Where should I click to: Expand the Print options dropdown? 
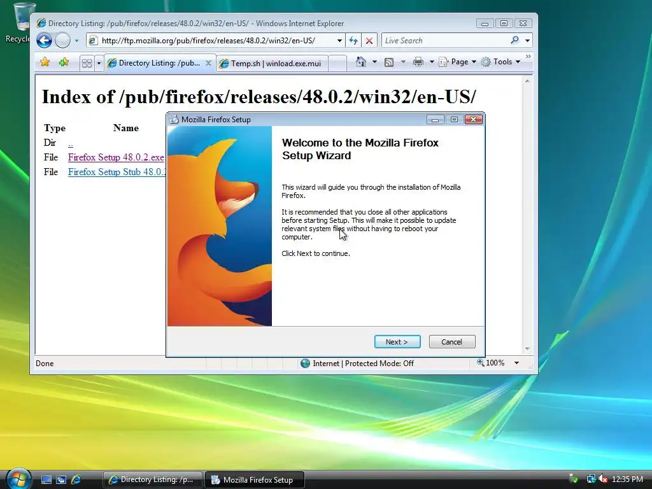432,62
